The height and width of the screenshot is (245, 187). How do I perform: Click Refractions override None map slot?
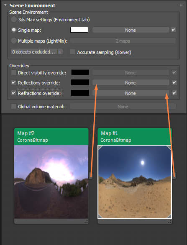pyautogui.click(x=131, y=93)
